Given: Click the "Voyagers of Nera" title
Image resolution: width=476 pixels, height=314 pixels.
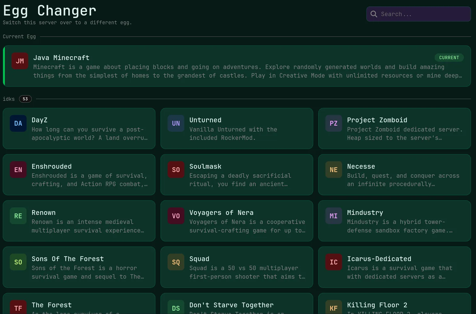Looking at the screenshot, I should (x=222, y=213).
